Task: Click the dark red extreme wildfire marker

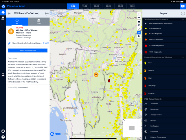Action: click(x=109, y=81)
